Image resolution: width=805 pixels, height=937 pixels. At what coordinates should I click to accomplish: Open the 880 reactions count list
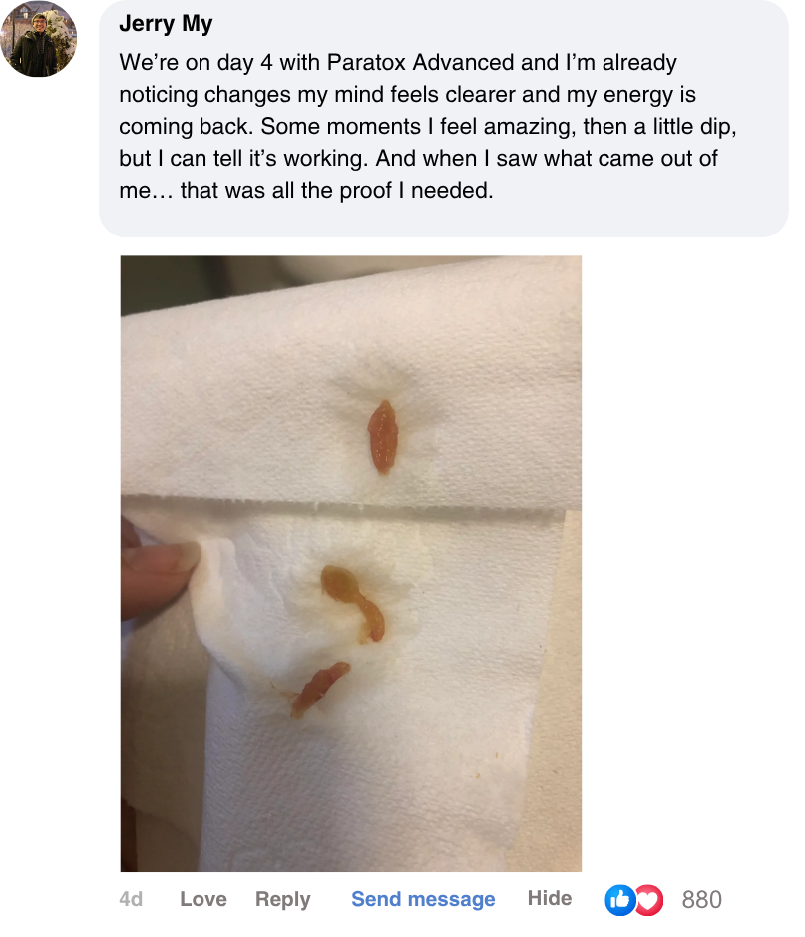pos(701,899)
